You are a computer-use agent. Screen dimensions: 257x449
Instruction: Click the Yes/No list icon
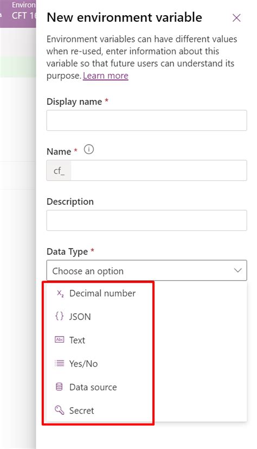(59, 363)
